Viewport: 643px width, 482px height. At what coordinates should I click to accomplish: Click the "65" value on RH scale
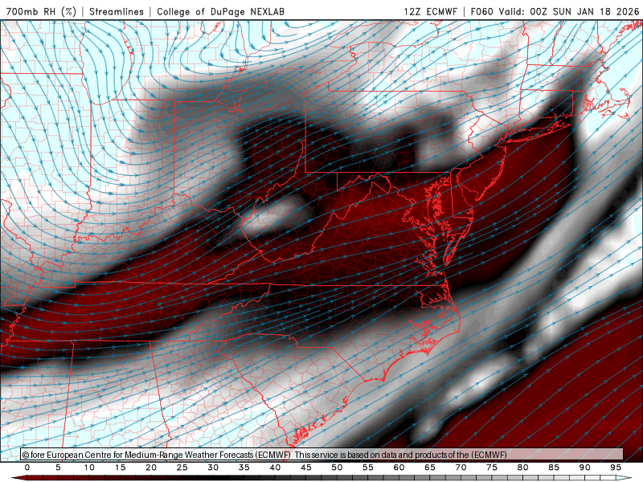pyautogui.click(x=430, y=468)
